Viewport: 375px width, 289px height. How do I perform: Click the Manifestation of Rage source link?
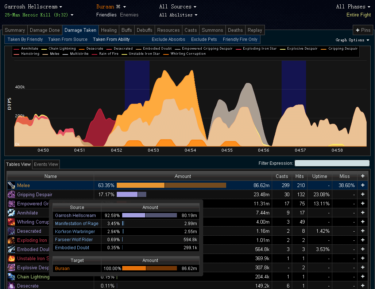(77, 224)
